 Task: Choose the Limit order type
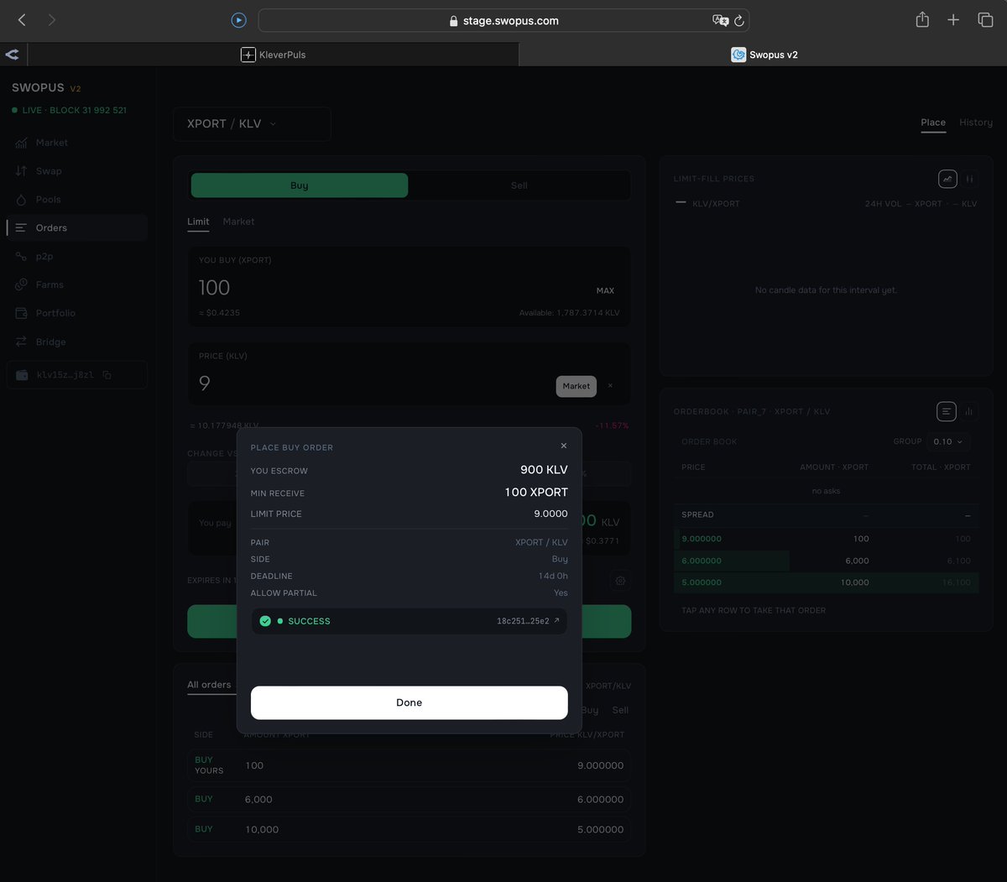[198, 222]
